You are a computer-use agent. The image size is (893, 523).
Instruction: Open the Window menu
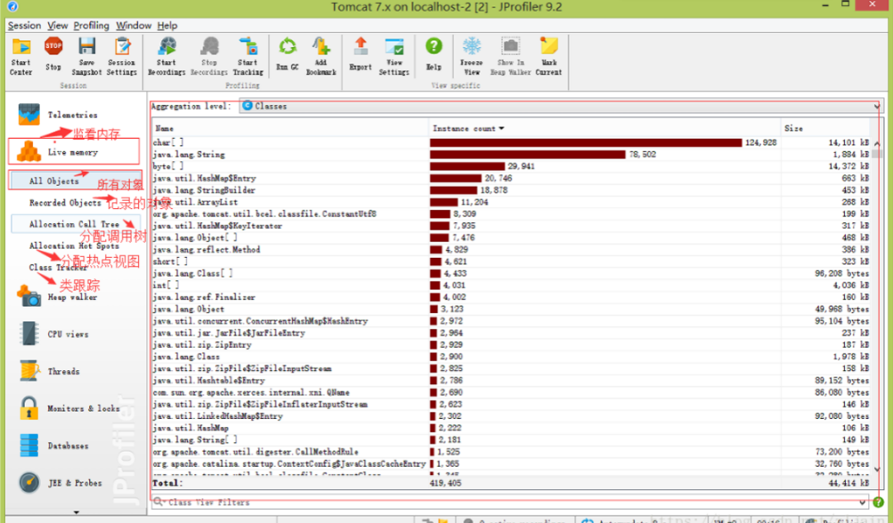(x=133, y=26)
